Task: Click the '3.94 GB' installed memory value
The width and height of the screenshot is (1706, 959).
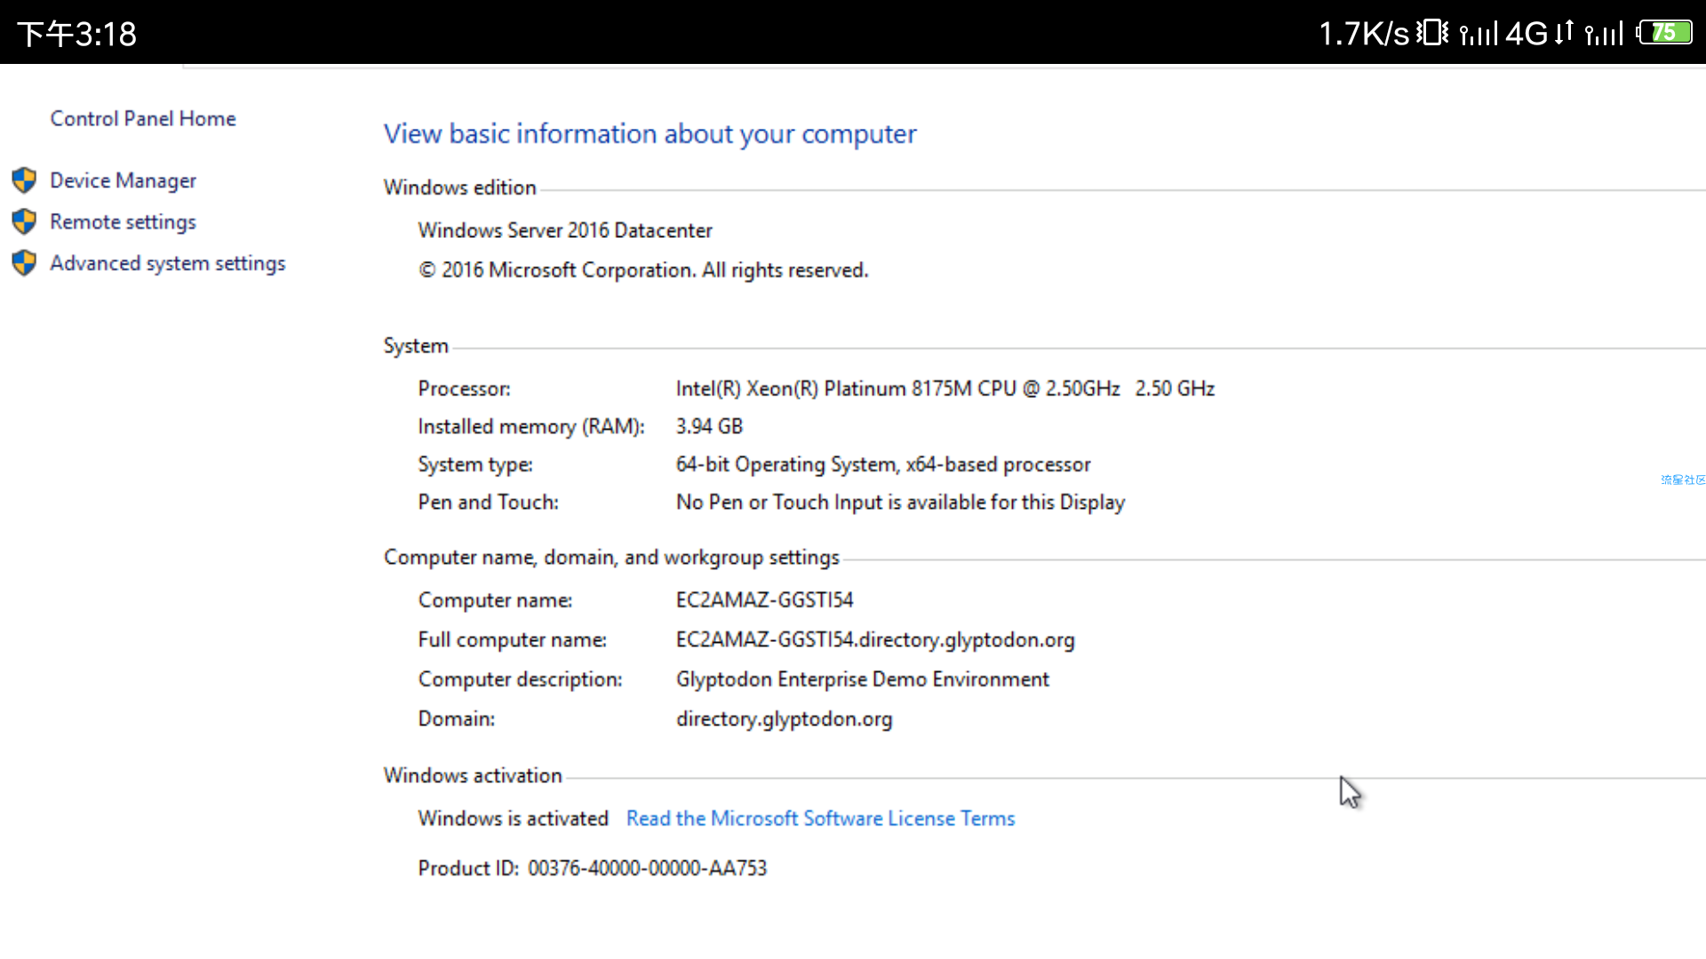Action: coord(709,426)
